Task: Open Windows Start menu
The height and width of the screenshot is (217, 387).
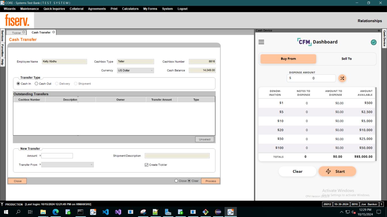Action: [x=6, y=212]
